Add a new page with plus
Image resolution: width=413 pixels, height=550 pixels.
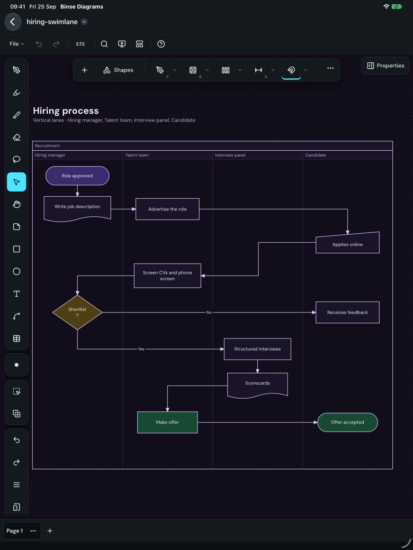click(x=50, y=531)
